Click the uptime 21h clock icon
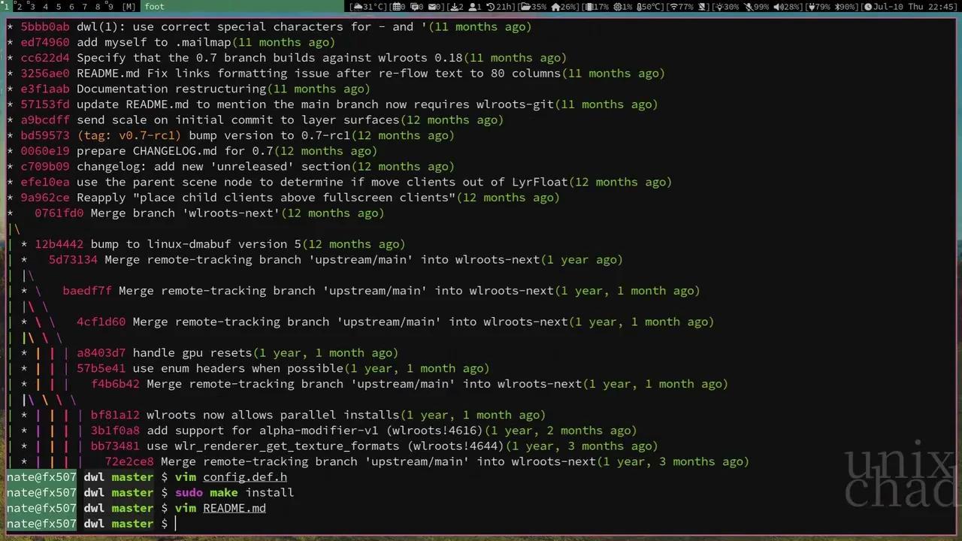 [x=490, y=7]
